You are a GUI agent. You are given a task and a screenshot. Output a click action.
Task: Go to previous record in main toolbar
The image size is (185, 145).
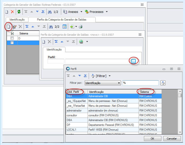point(32,12)
